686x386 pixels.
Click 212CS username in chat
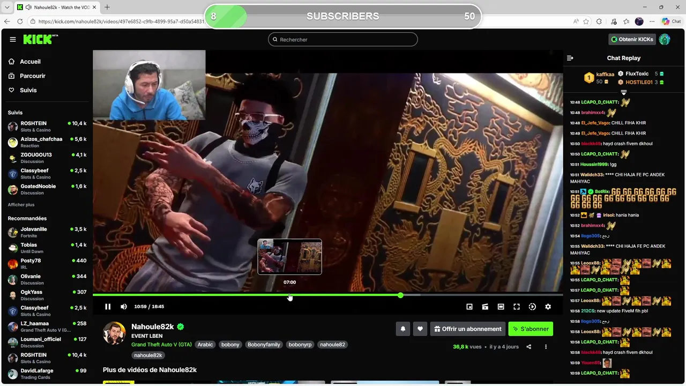click(588, 311)
